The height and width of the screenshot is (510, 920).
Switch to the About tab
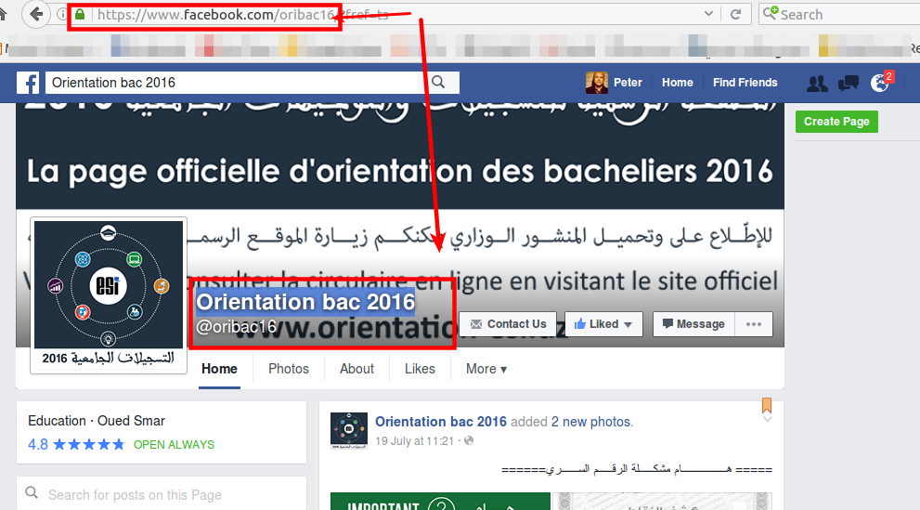[x=356, y=369]
